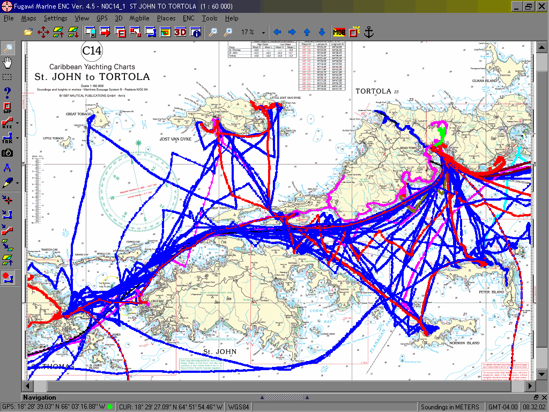The width and height of the screenshot is (549, 412).
Task: Click the flashing waypoint icon next to MOB
Action: pyautogui.click(x=354, y=32)
